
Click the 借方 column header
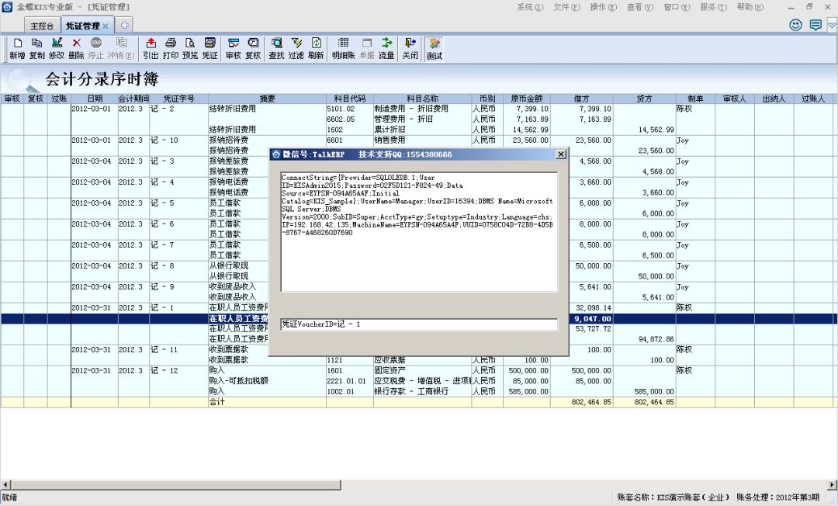pyautogui.click(x=581, y=99)
